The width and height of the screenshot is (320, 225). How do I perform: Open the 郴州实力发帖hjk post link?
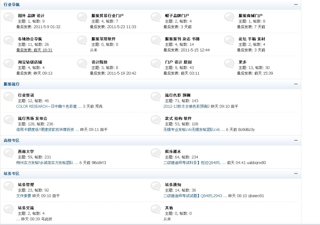tap(47, 163)
